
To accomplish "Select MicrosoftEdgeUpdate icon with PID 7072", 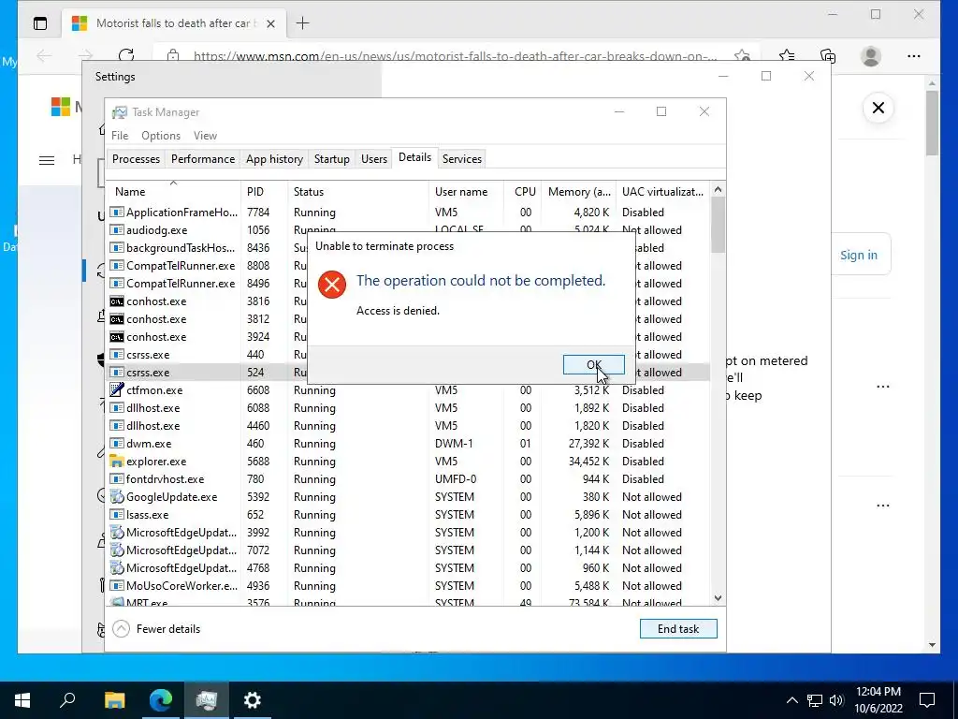I will 117,550.
